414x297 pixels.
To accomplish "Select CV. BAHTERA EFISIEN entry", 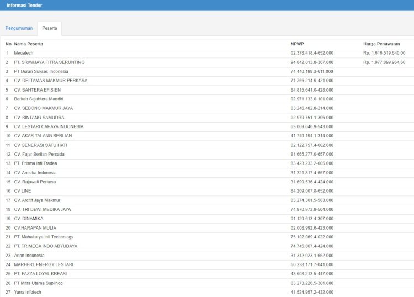I will pos(37,90).
